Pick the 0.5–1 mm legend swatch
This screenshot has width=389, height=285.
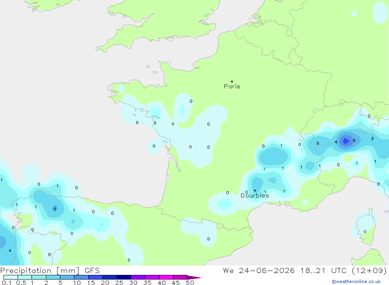25,277
